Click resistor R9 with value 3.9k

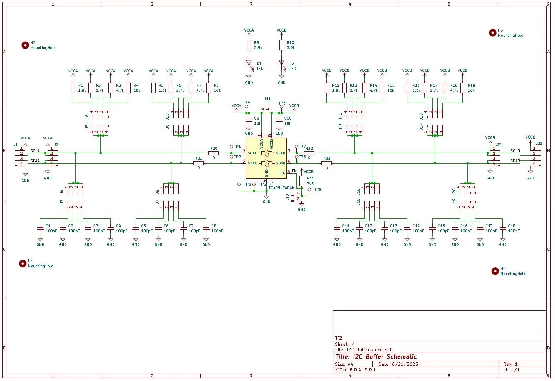tap(249, 46)
